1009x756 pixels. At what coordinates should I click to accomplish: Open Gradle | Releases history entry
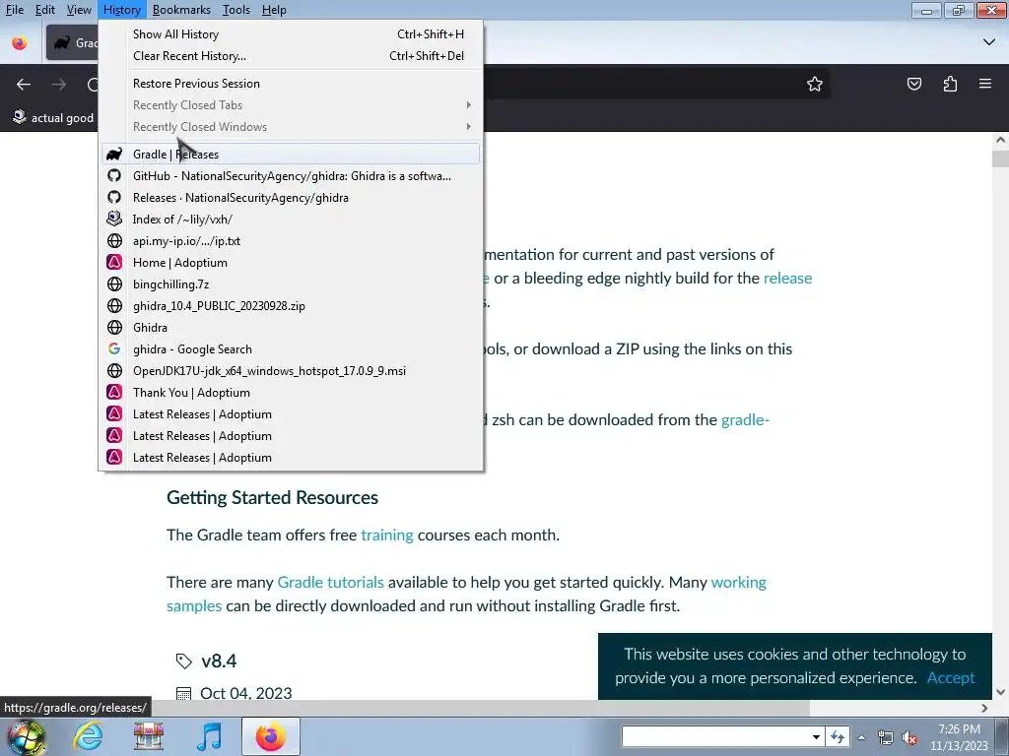tap(291, 155)
